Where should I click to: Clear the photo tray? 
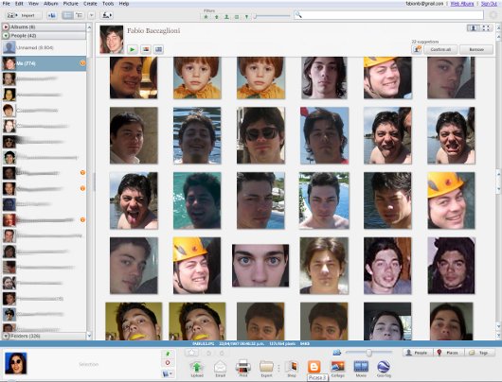click(x=168, y=363)
